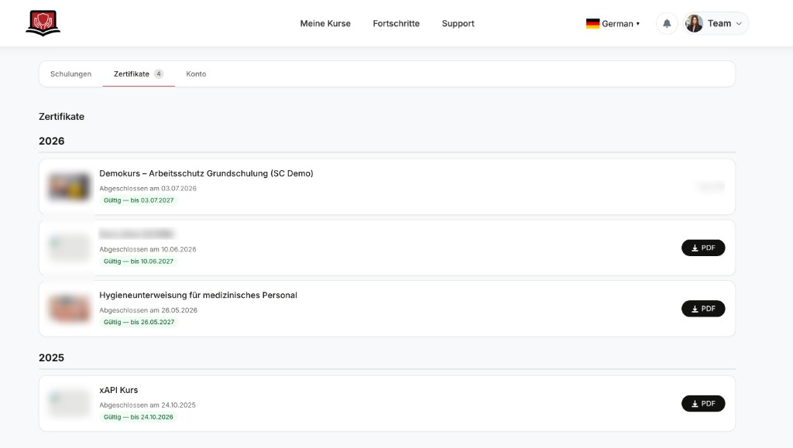The height and width of the screenshot is (448, 793).
Task: Open Demokurs – Arbeitsschutz Grundschulung title
Action: [206, 173]
